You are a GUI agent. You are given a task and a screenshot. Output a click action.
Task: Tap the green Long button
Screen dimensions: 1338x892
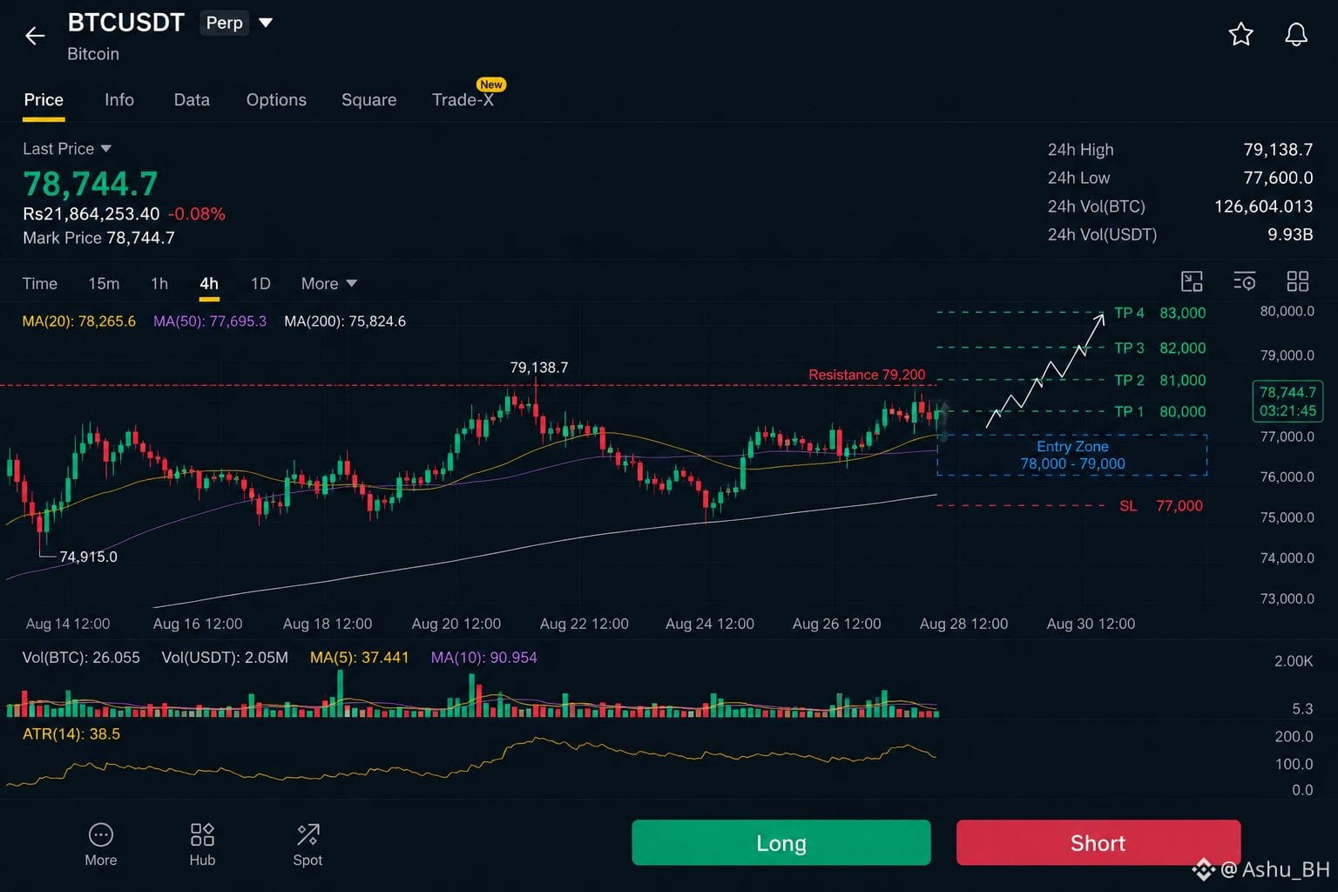(781, 842)
